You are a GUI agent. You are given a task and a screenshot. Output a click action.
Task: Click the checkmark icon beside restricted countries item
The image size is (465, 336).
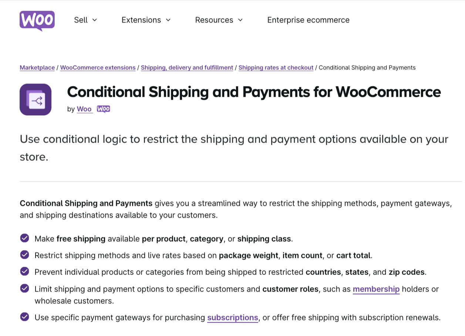coord(24,271)
